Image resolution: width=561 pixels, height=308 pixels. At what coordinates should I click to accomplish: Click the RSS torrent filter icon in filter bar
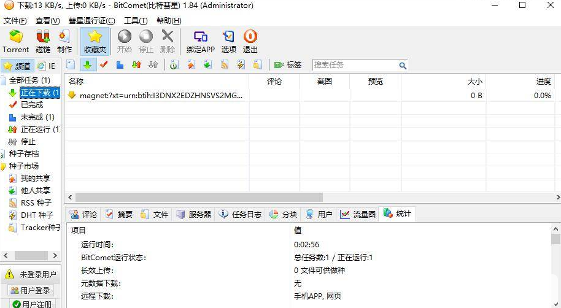[x=224, y=65]
